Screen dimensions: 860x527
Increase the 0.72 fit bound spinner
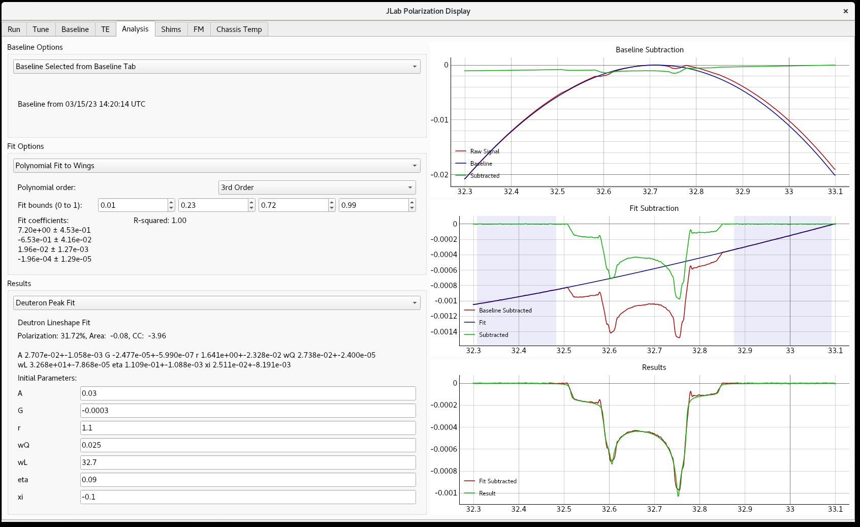point(332,202)
